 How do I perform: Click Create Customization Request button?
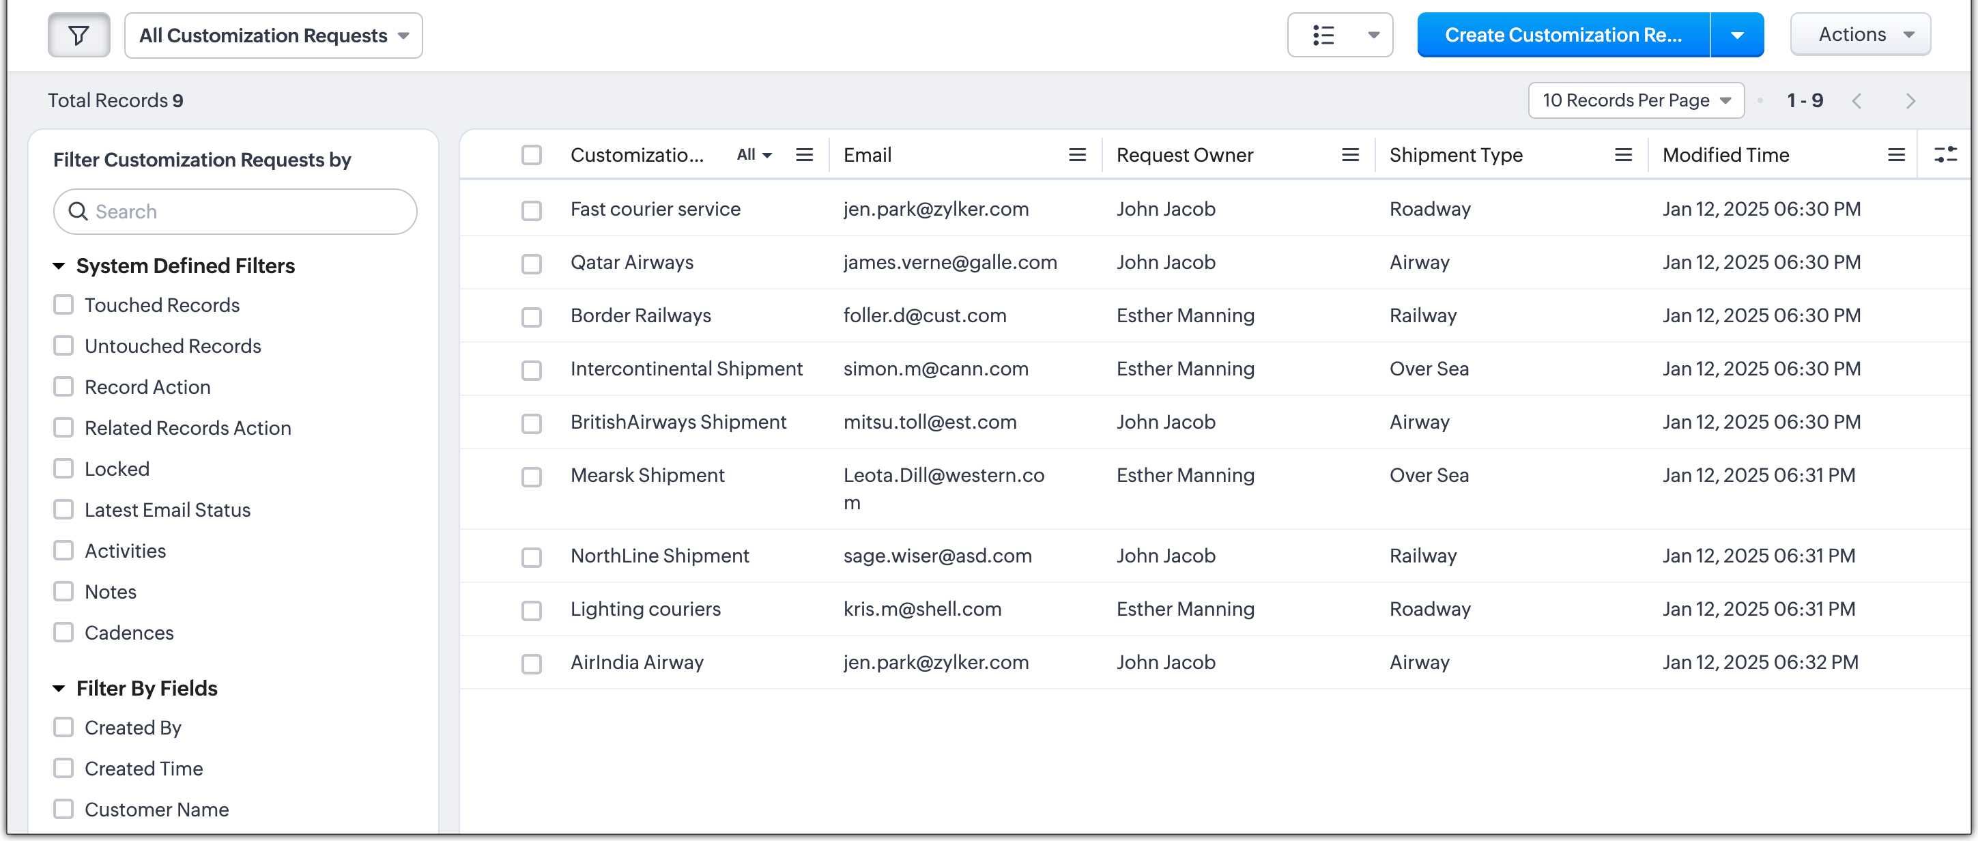(1562, 35)
